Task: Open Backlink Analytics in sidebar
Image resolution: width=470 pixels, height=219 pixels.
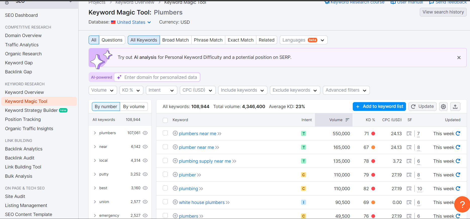Action: (x=24, y=149)
